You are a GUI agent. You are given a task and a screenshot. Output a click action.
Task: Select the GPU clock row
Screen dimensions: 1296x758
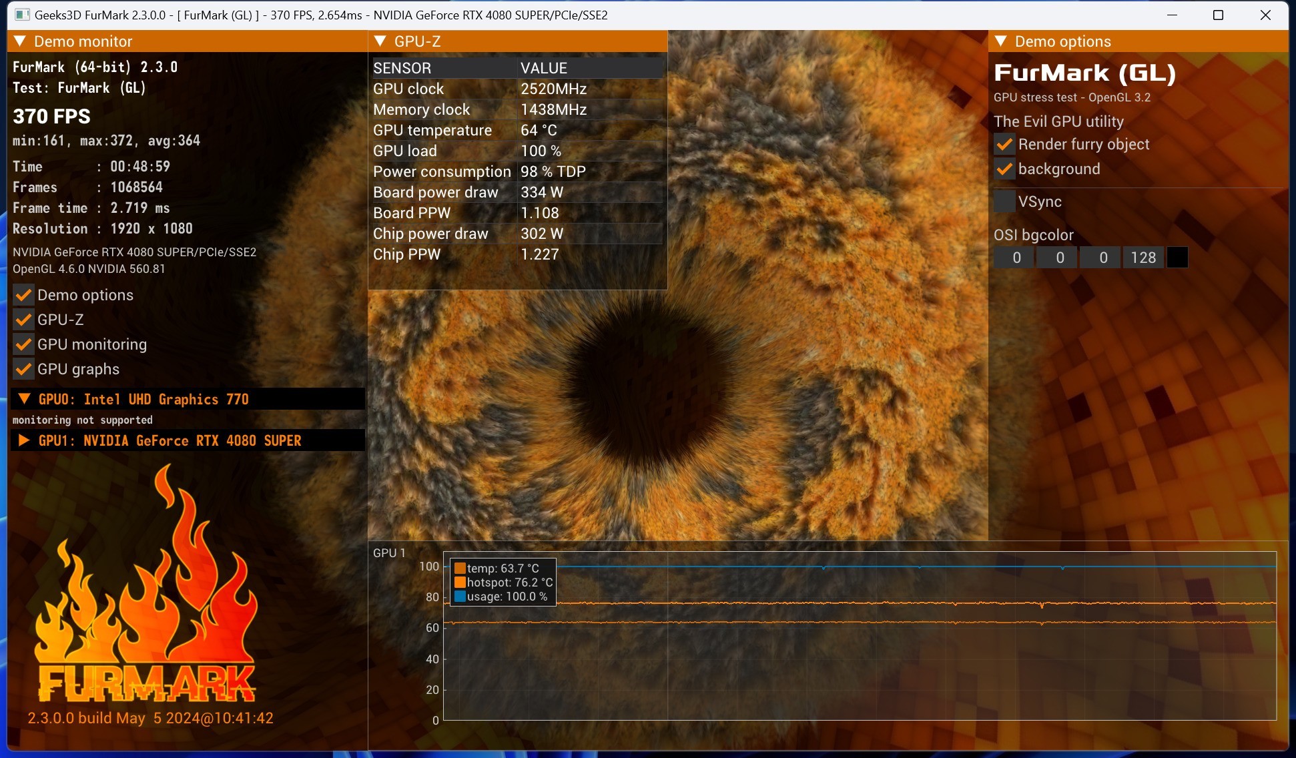click(518, 89)
